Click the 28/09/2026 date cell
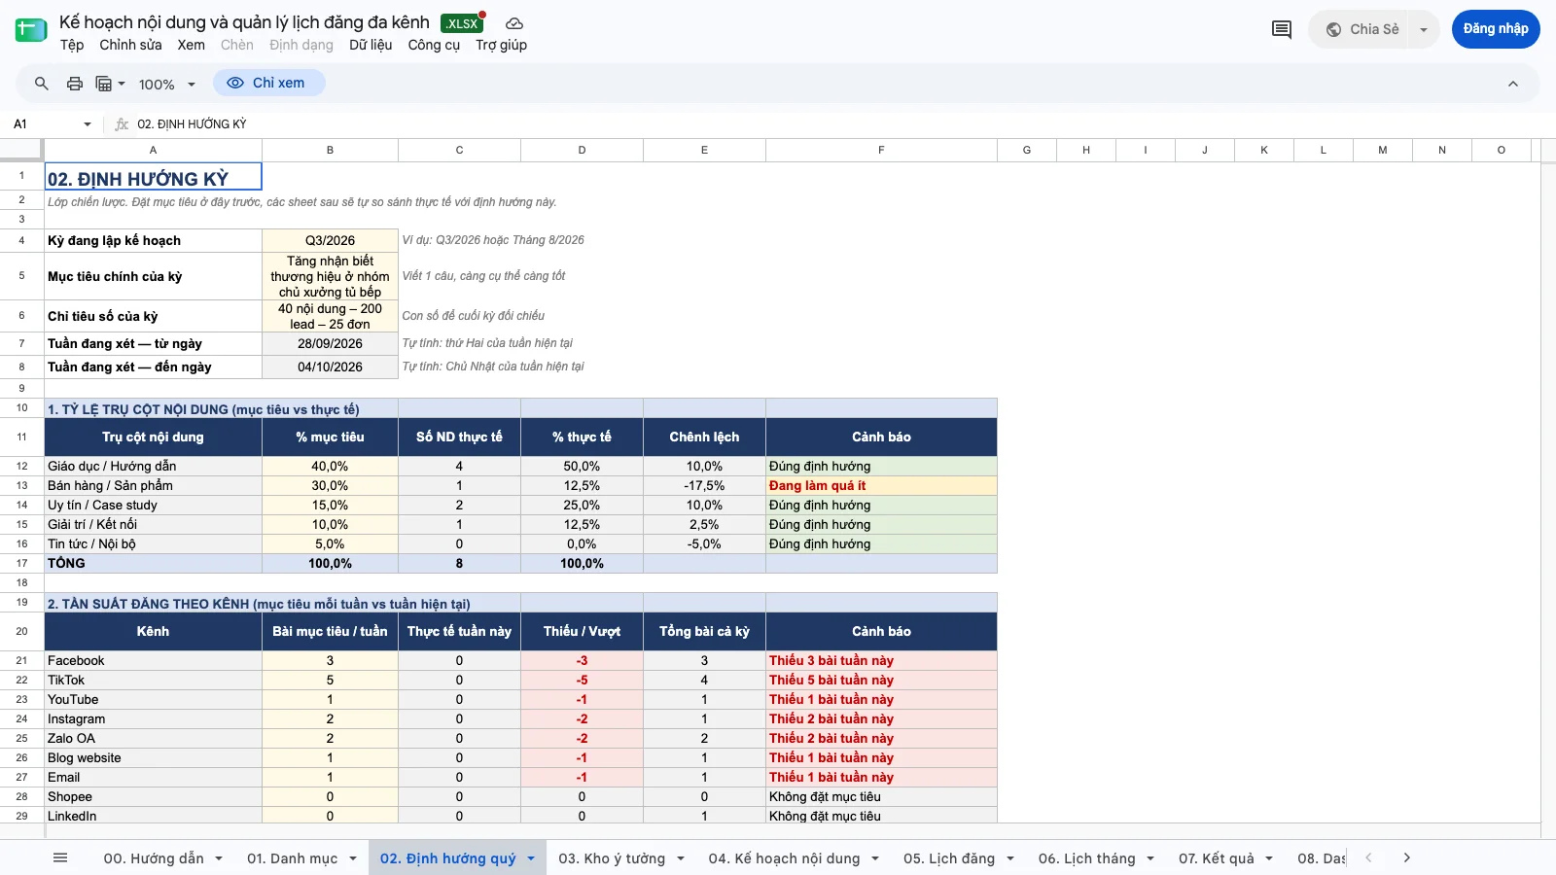This screenshot has width=1556, height=875. point(330,343)
